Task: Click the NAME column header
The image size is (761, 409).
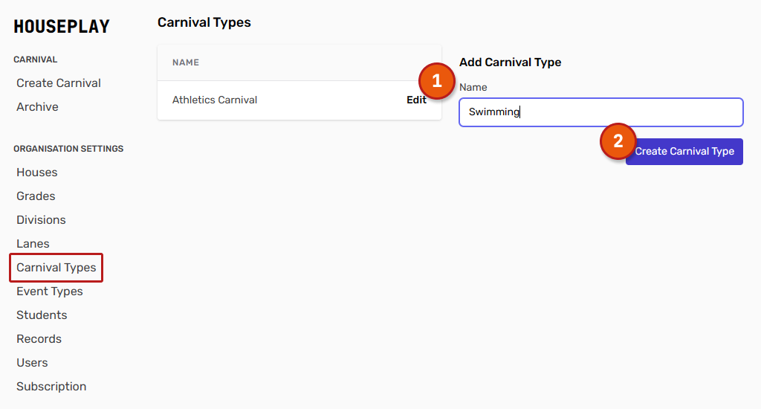Action: tap(186, 62)
